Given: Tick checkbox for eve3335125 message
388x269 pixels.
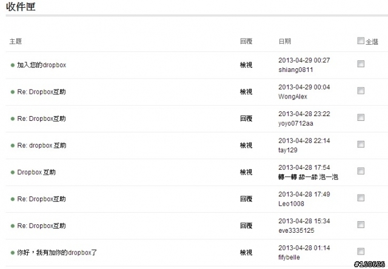Looking at the screenshot, I should (361, 225).
